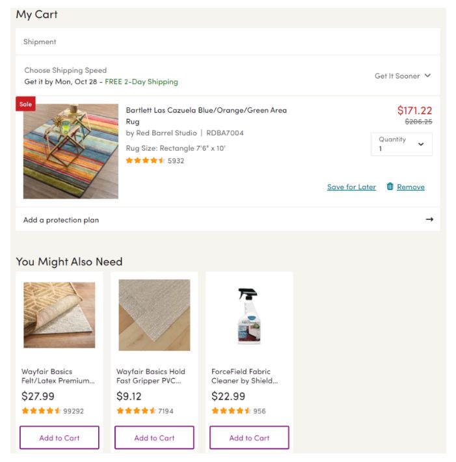Click the Remove link
The width and height of the screenshot is (456, 462).
(x=410, y=187)
